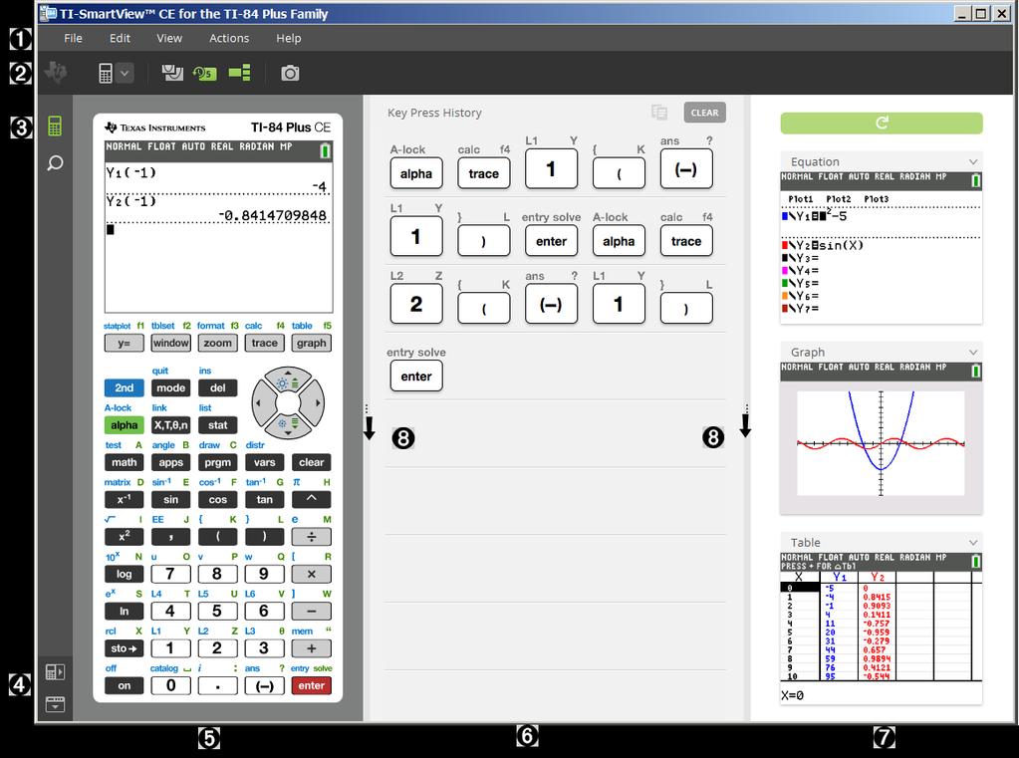Click the first alpha key in the history list
The height and width of the screenshot is (758, 1019).
pyautogui.click(x=416, y=173)
